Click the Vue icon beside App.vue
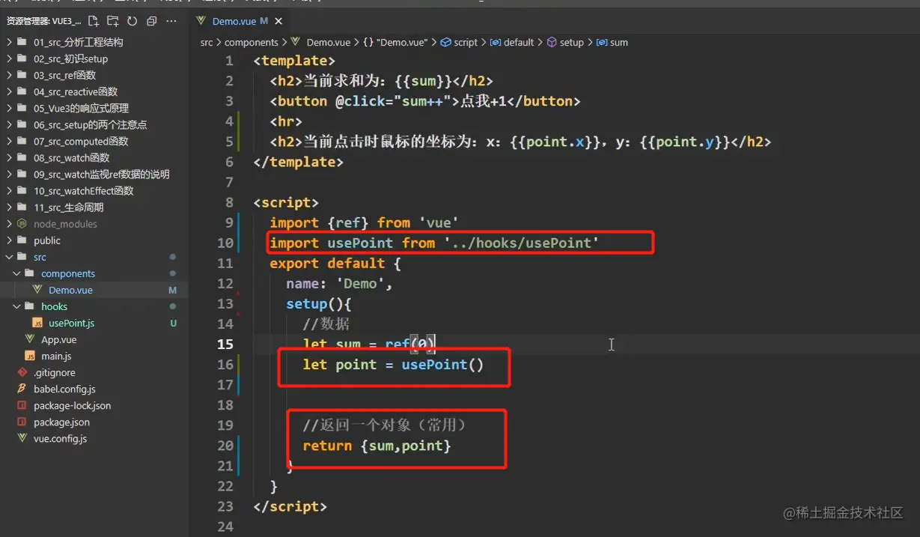This screenshot has height=537, width=920. pyautogui.click(x=30, y=339)
